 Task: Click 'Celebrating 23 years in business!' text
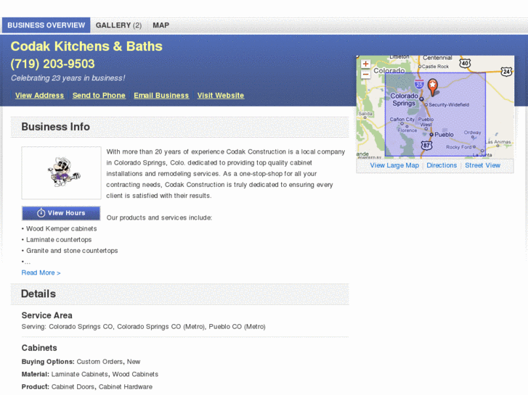[68, 78]
